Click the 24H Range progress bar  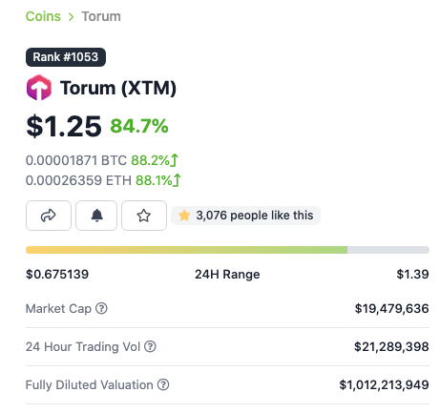click(x=227, y=250)
